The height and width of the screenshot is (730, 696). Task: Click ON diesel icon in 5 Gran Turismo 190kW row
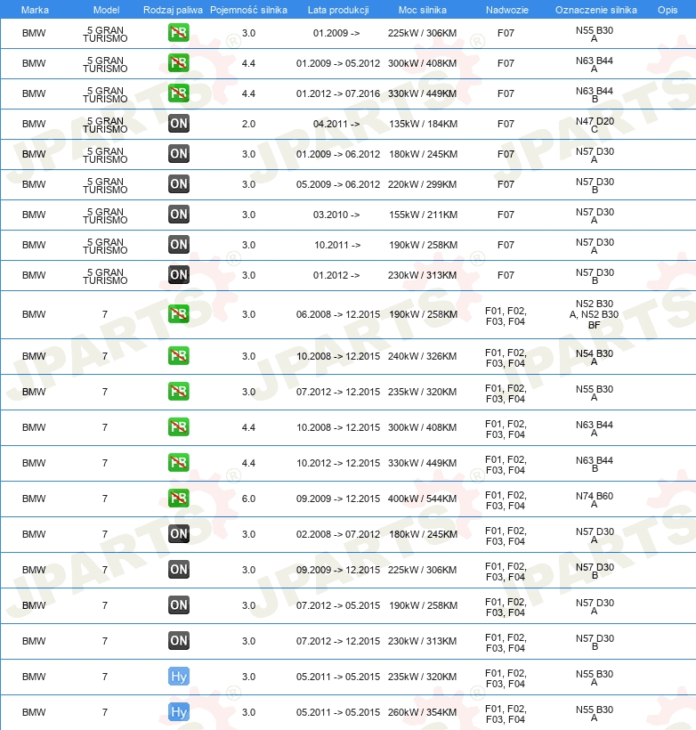pyautogui.click(x=179, y=245)
